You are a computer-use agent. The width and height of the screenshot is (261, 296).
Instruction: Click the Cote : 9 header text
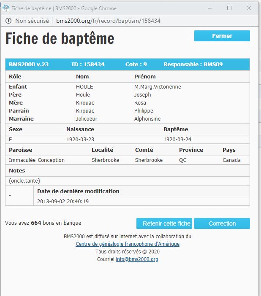pyautogui.click(x=136, y=65)
